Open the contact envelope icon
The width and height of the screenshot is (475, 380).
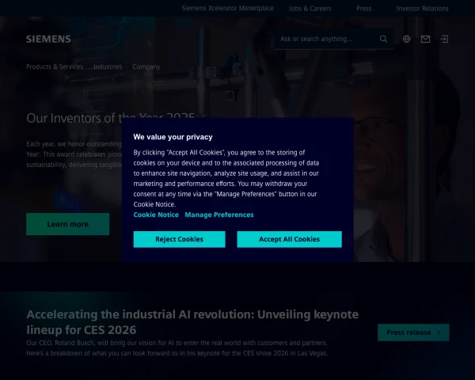tap(425, 39)
